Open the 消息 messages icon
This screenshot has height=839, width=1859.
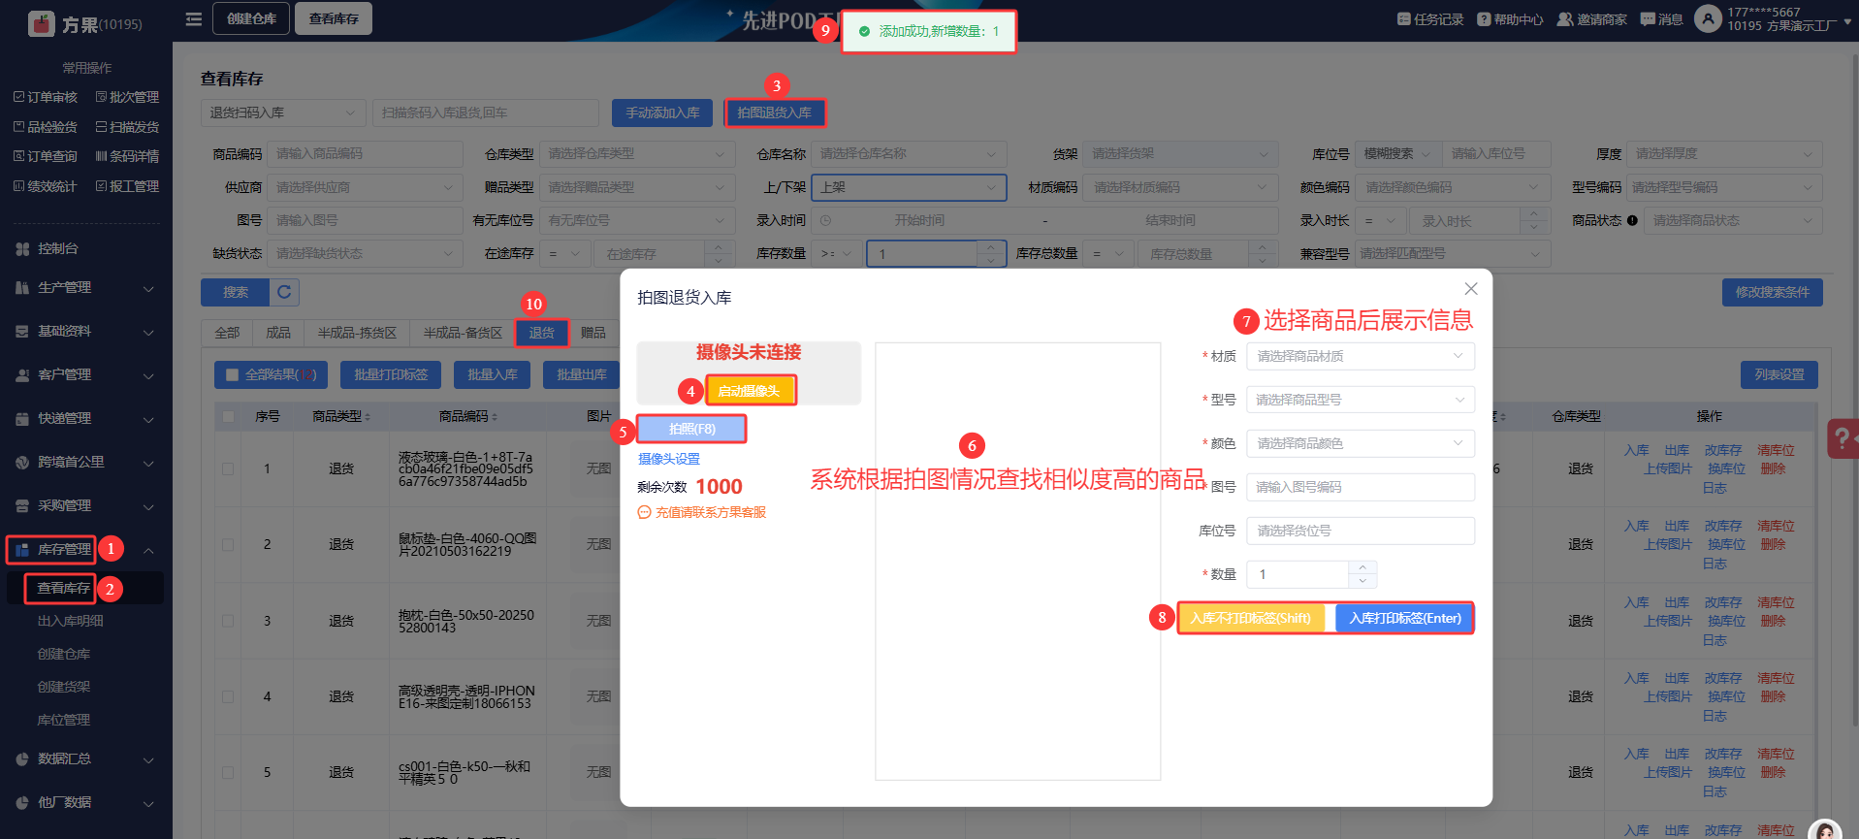(1648, 19)
